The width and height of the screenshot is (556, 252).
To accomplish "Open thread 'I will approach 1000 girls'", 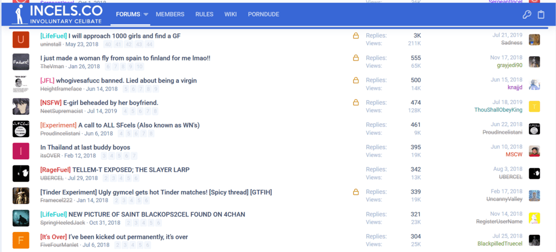I will click(x=125, y=36).
